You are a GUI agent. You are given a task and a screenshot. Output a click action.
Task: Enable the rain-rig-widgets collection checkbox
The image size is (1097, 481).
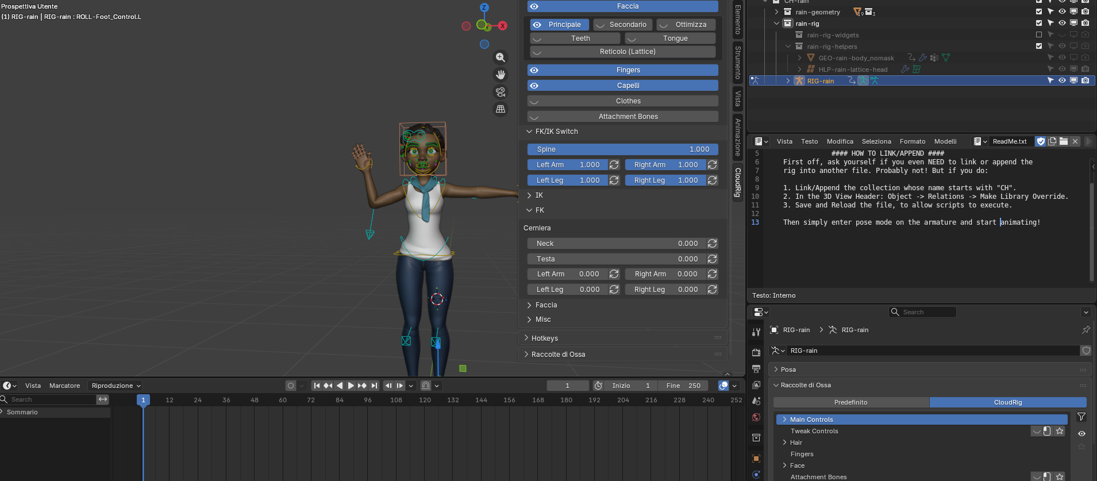[x=1039, y=35]
